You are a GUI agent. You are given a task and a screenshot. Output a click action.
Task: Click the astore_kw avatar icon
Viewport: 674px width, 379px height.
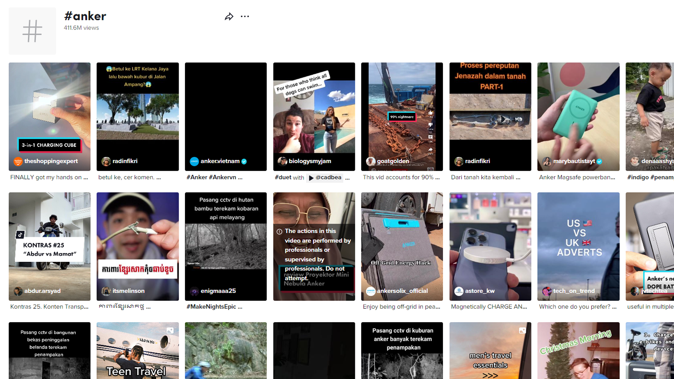(x=459, y=291)
